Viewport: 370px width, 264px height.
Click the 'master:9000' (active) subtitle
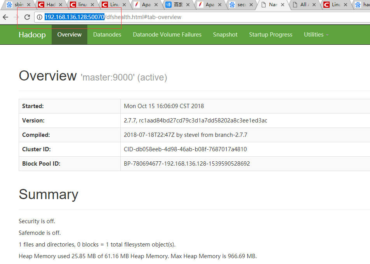[x=124, y=77]
